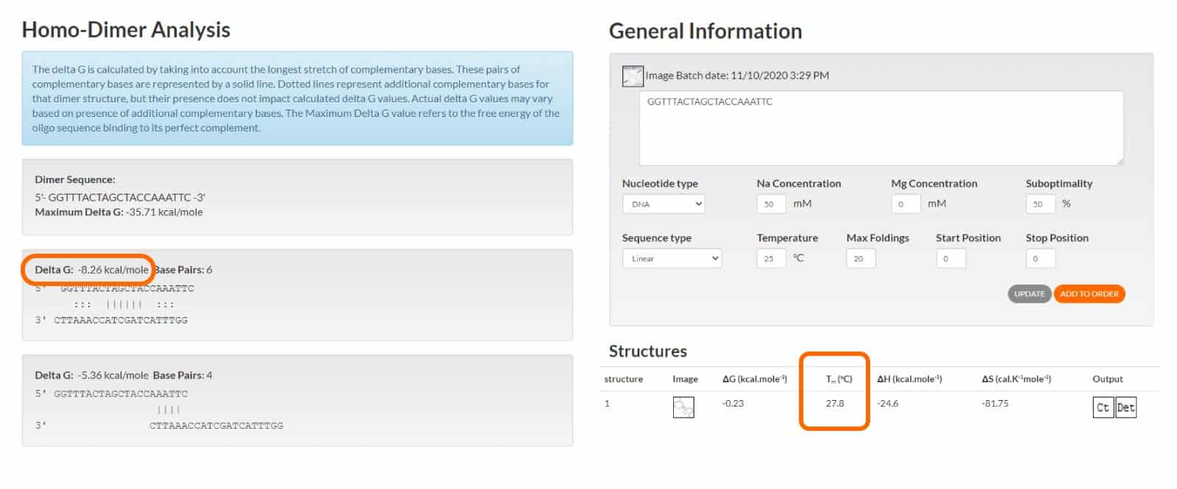The width and height of the screenshot is (1177, 489).
Task: Click the Temperature input box
Action: [x=770, y=258]
